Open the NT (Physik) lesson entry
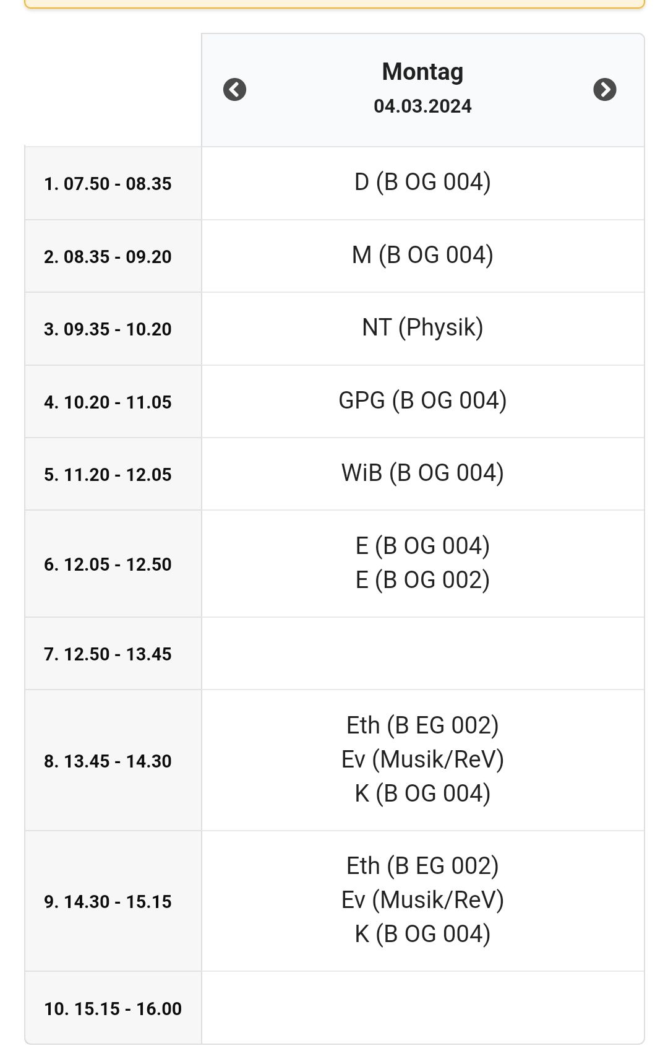 422,327
